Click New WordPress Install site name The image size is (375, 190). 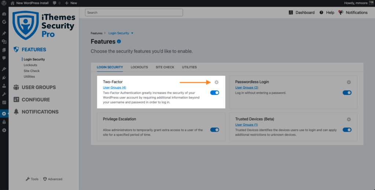tap(32, 3)
